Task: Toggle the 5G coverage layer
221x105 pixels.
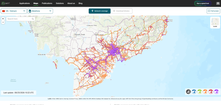Action: tap(216, 92)
